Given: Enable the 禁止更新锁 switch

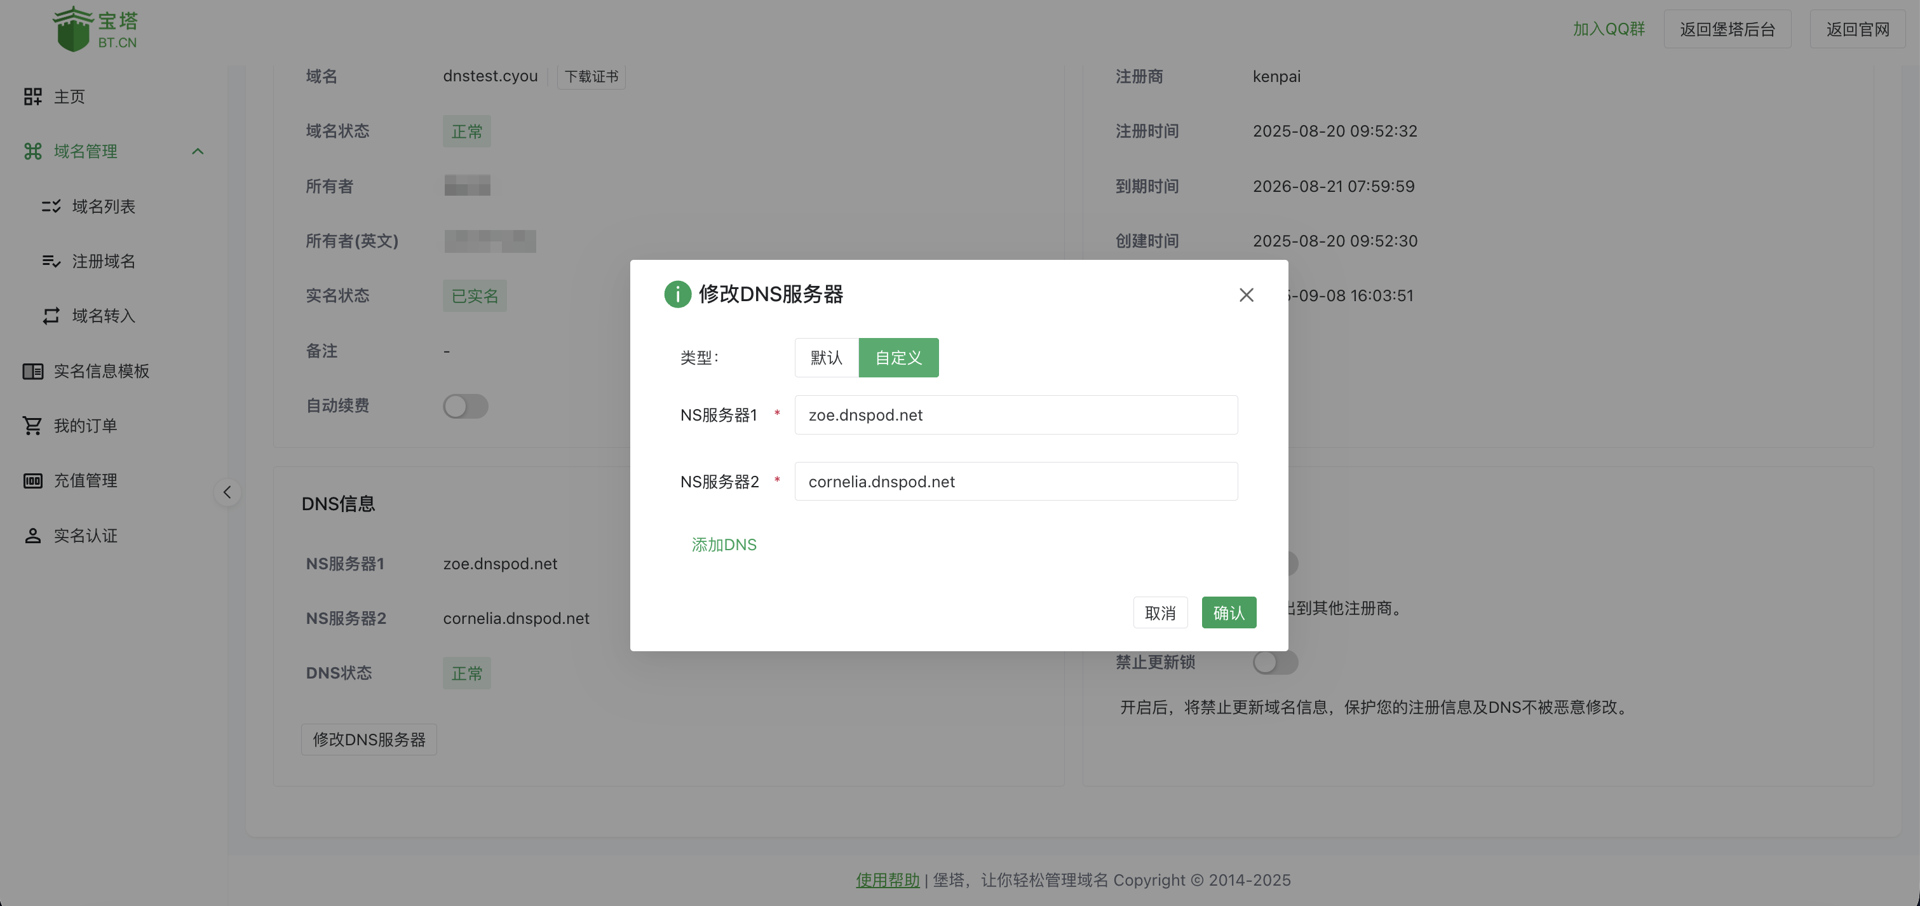Looking at the screenshot, I should [x=1275, y=663].
